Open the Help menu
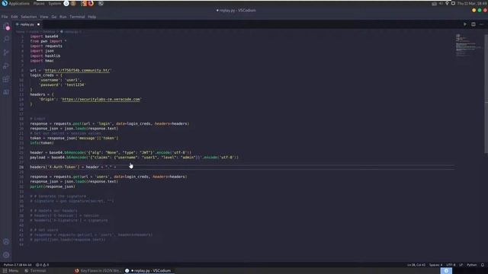 91,17
